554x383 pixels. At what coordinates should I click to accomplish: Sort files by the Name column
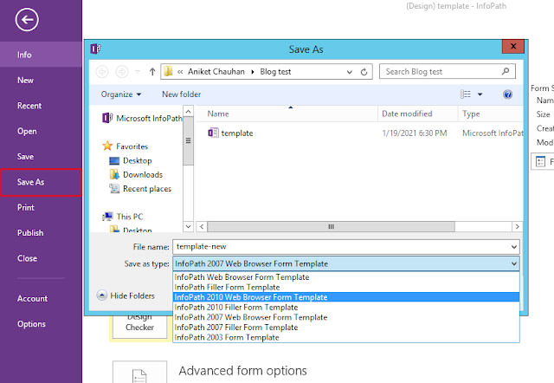click(x=287, y=114)
